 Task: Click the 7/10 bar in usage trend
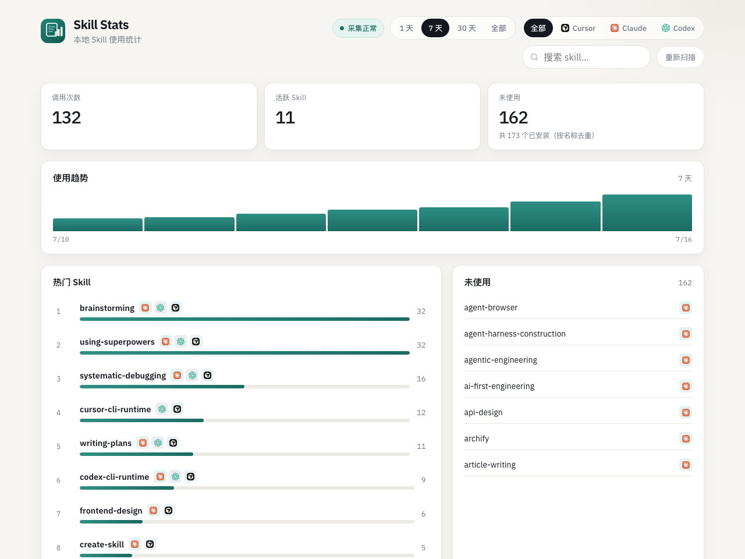[x=98, y=225]
